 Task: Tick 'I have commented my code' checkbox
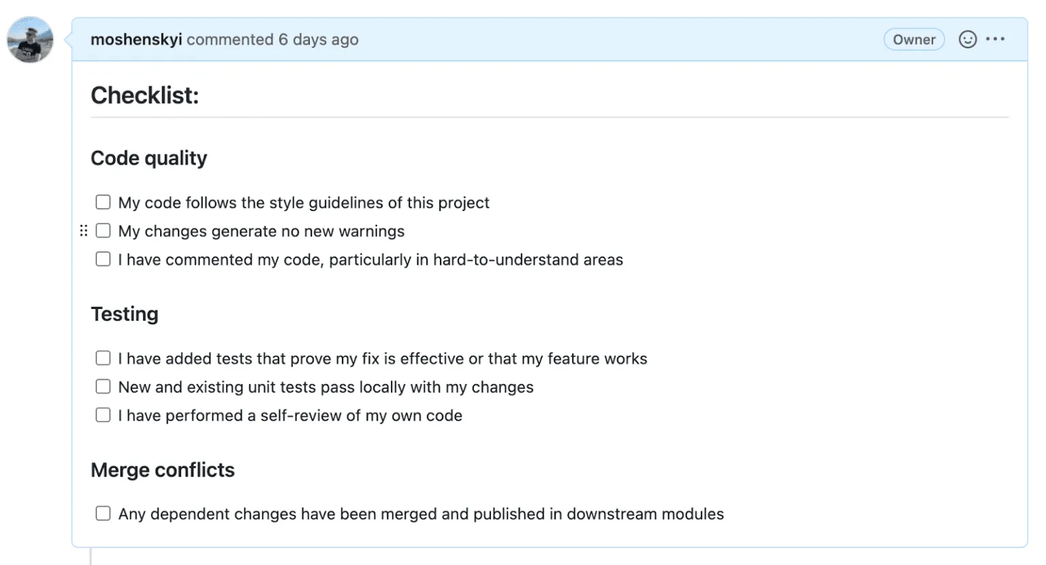[x=103, y=259]
